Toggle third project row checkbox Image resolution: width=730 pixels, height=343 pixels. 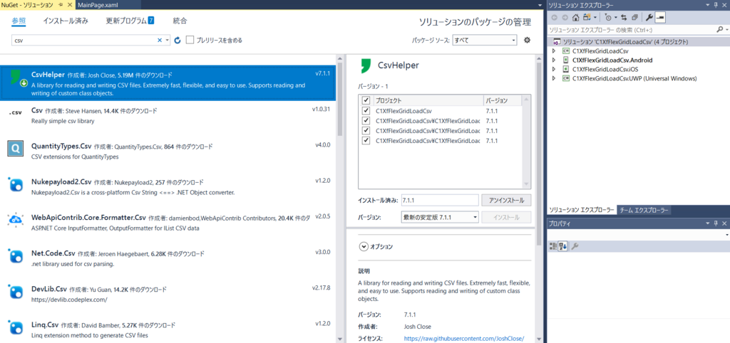click(366, 131)
